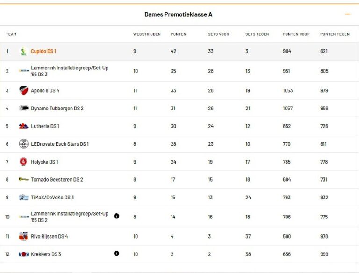Click the Holyoke DS 1 logo
359x273 pixels.
[x=23, y=162]
